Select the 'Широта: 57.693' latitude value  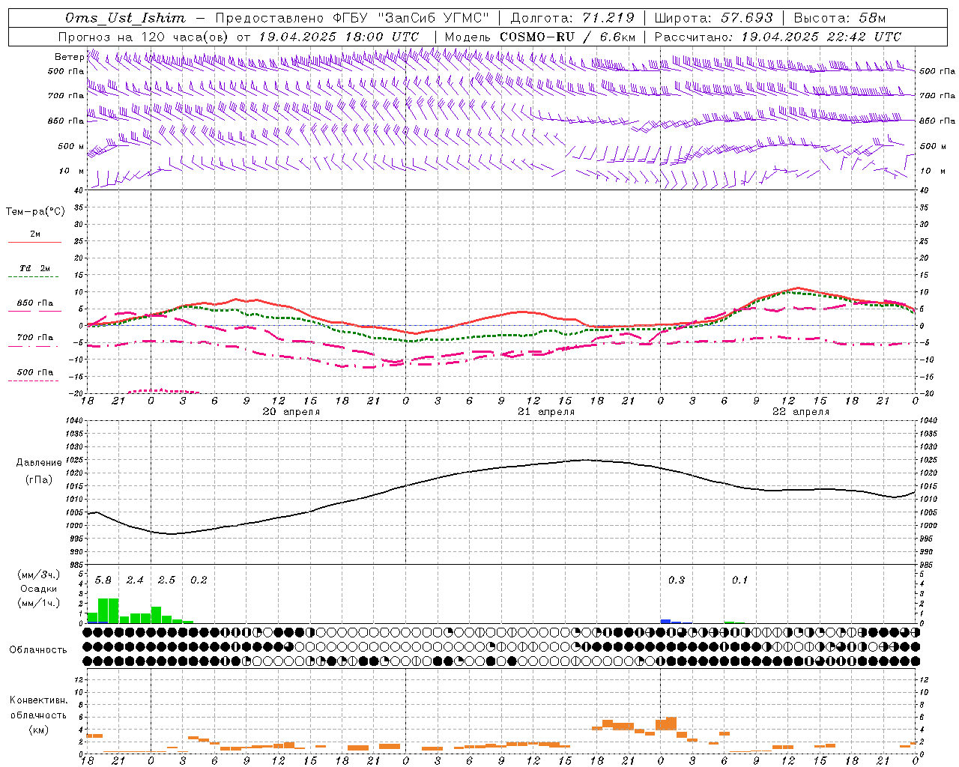click(713, 18)
